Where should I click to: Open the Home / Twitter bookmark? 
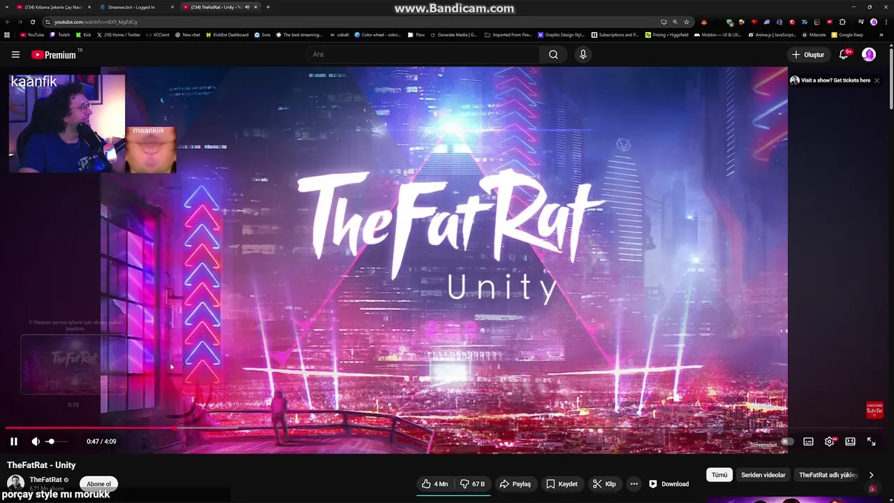(x=118, y=34)
